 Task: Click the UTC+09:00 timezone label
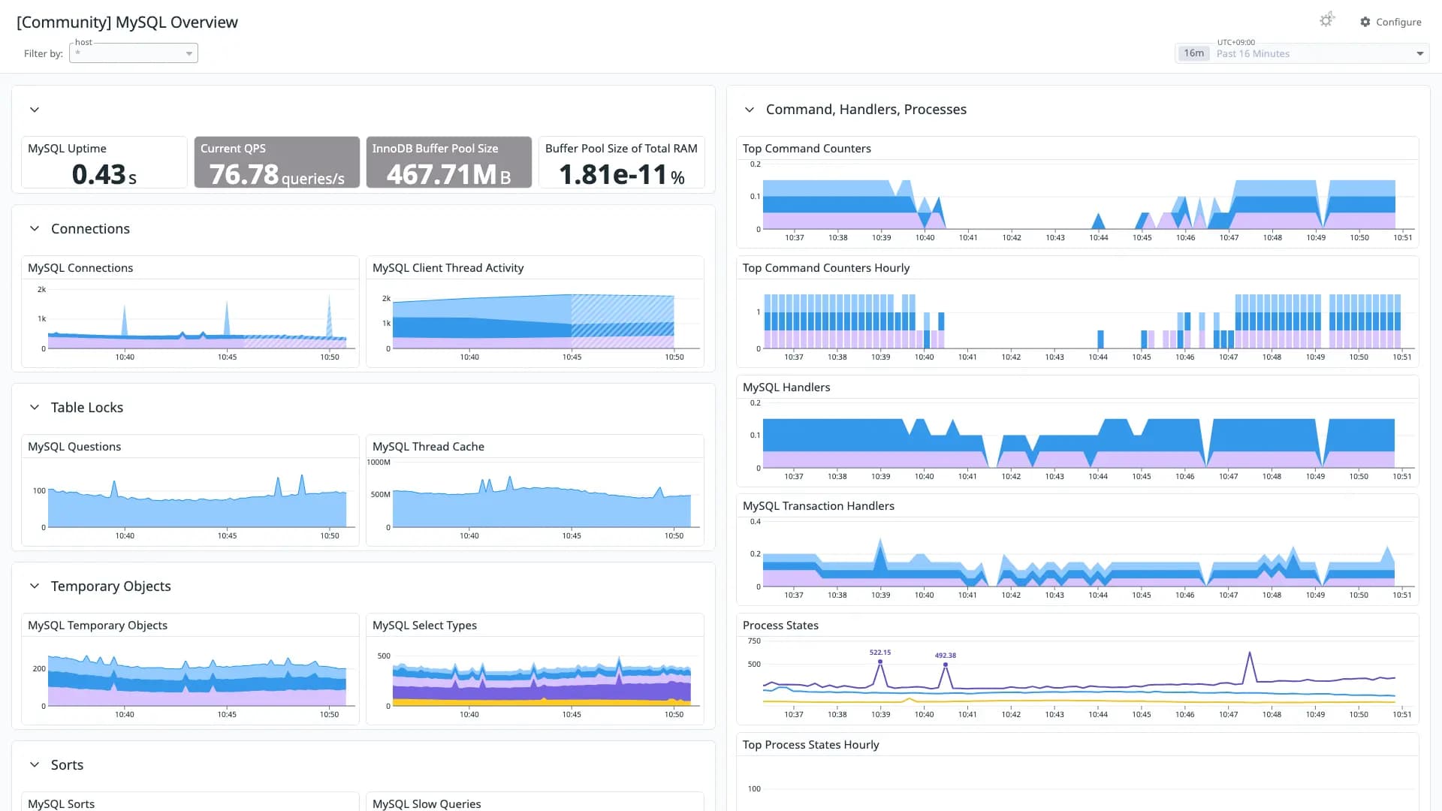click(1236, 42)
